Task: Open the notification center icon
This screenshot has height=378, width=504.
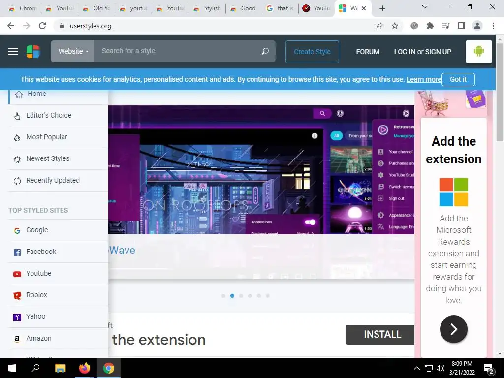Action: tap(489, 369)
